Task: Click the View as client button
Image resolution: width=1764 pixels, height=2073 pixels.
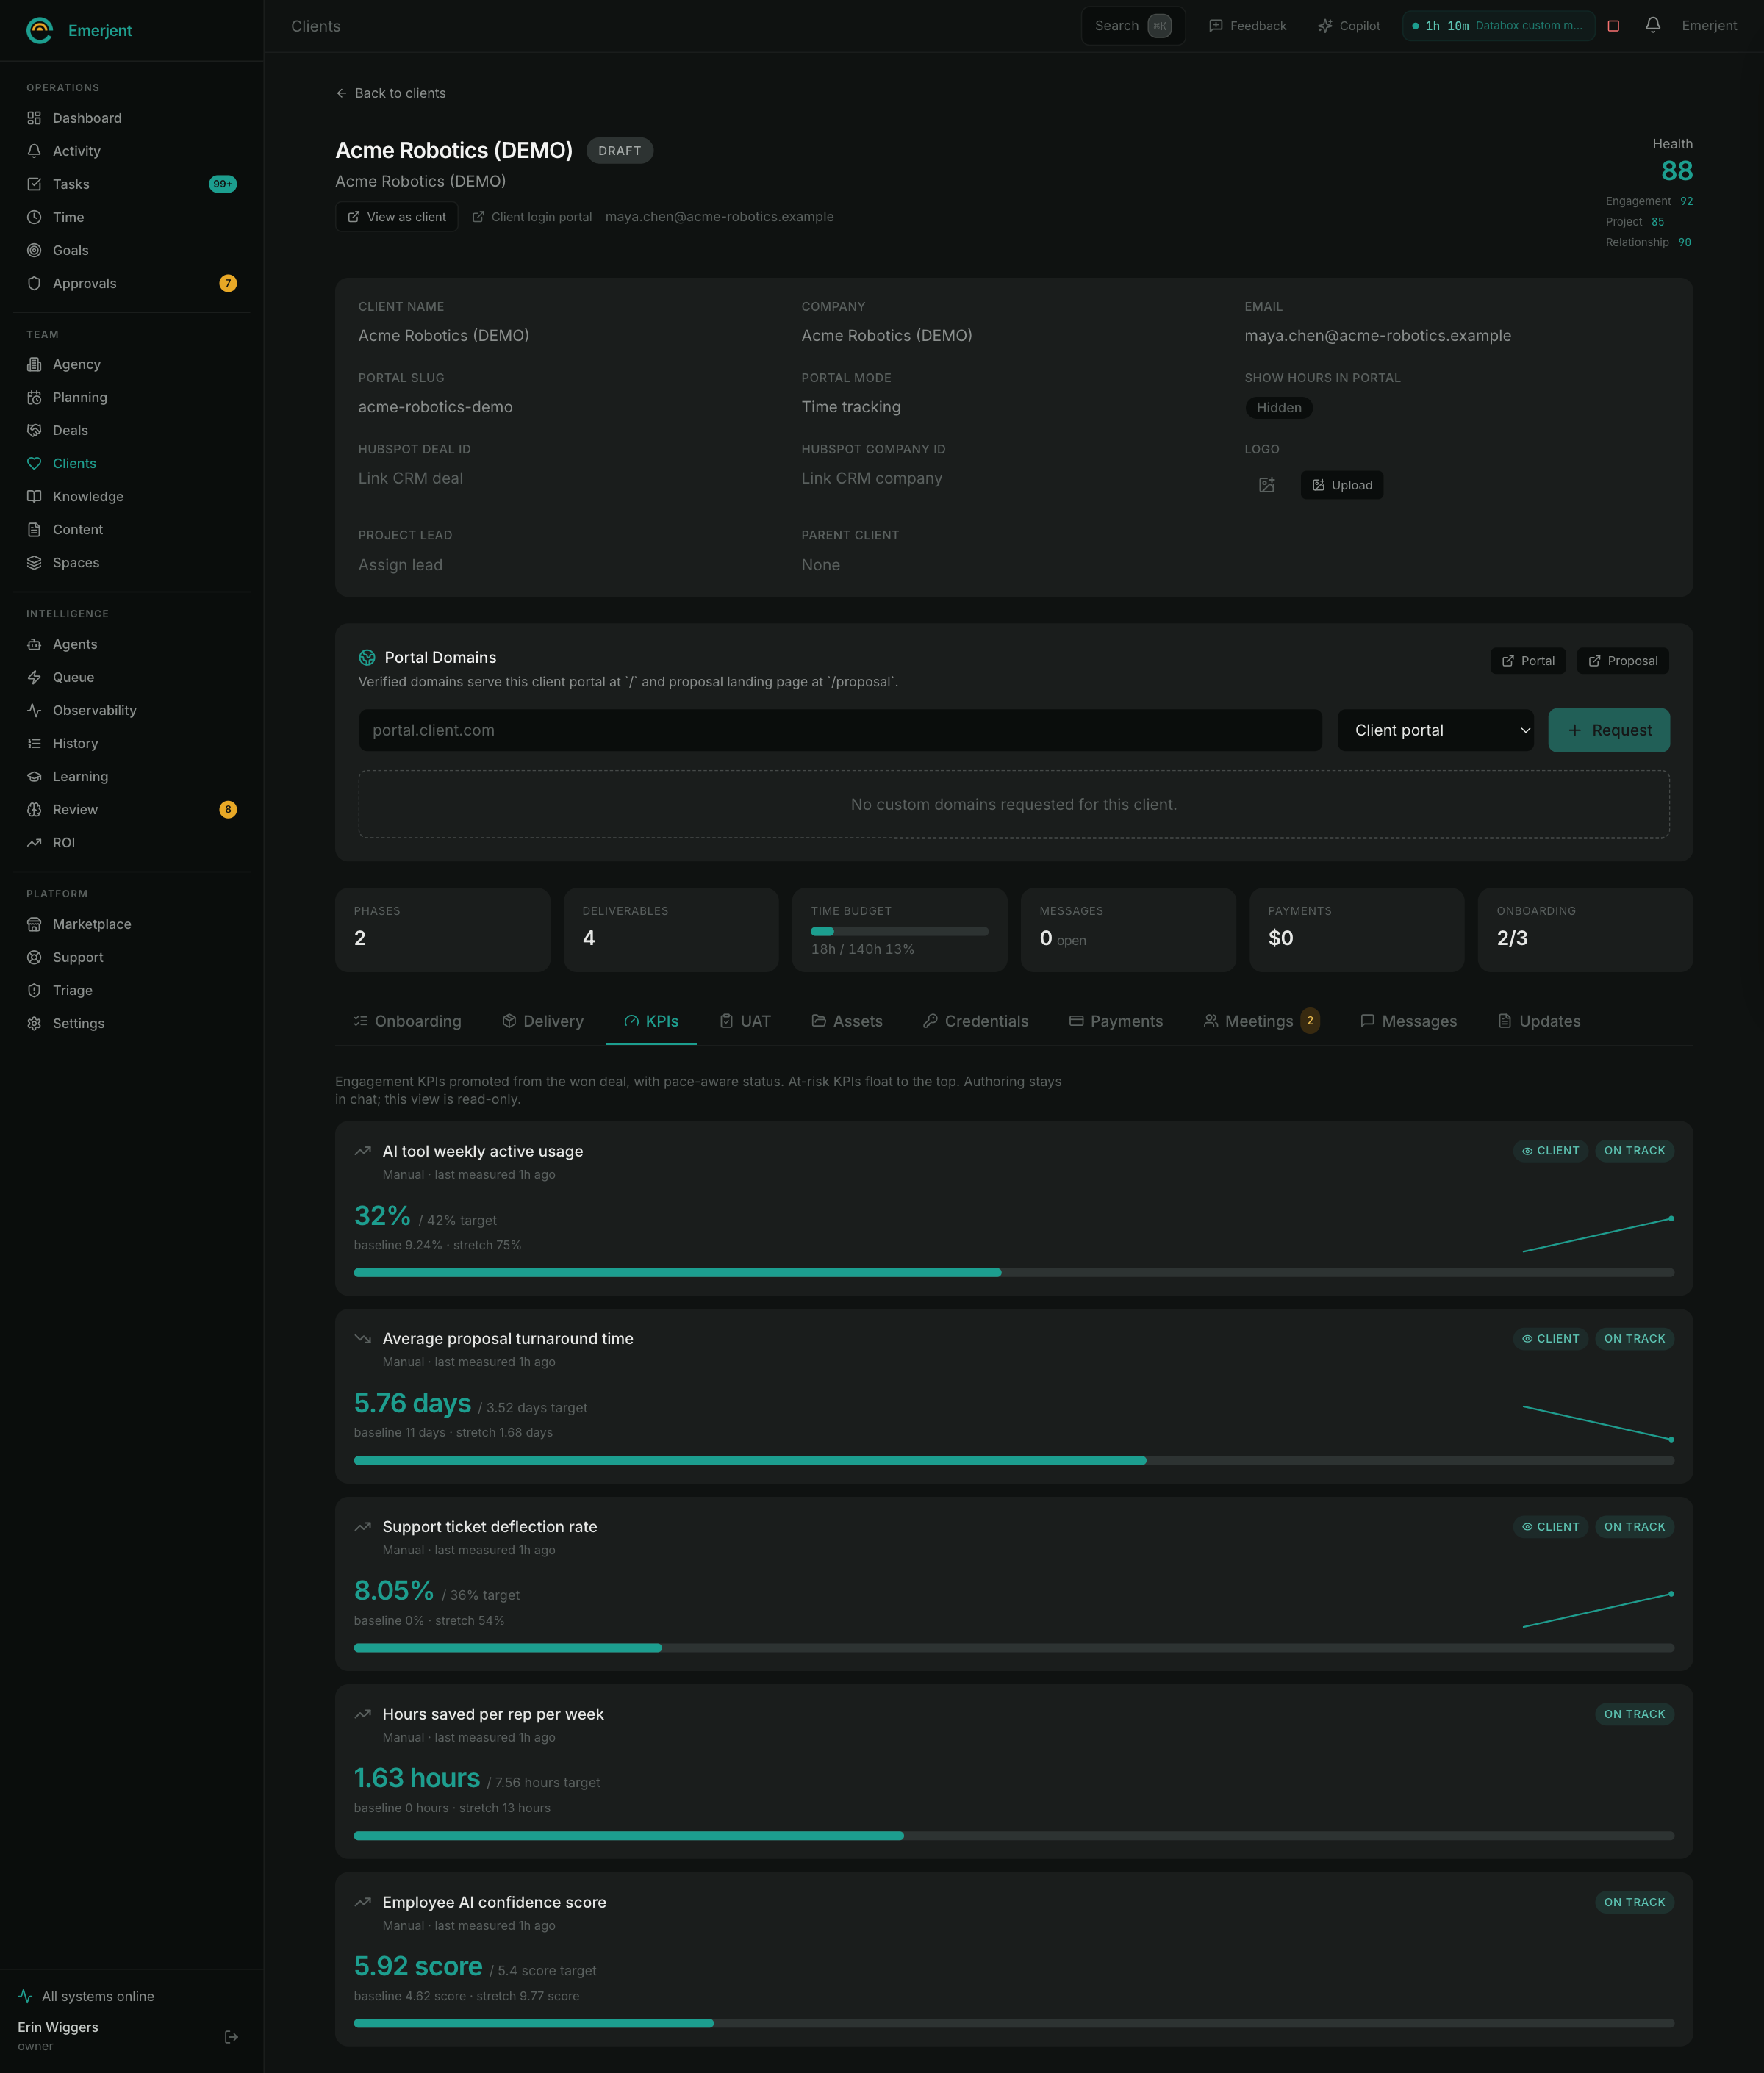Action: click(397, 217)
